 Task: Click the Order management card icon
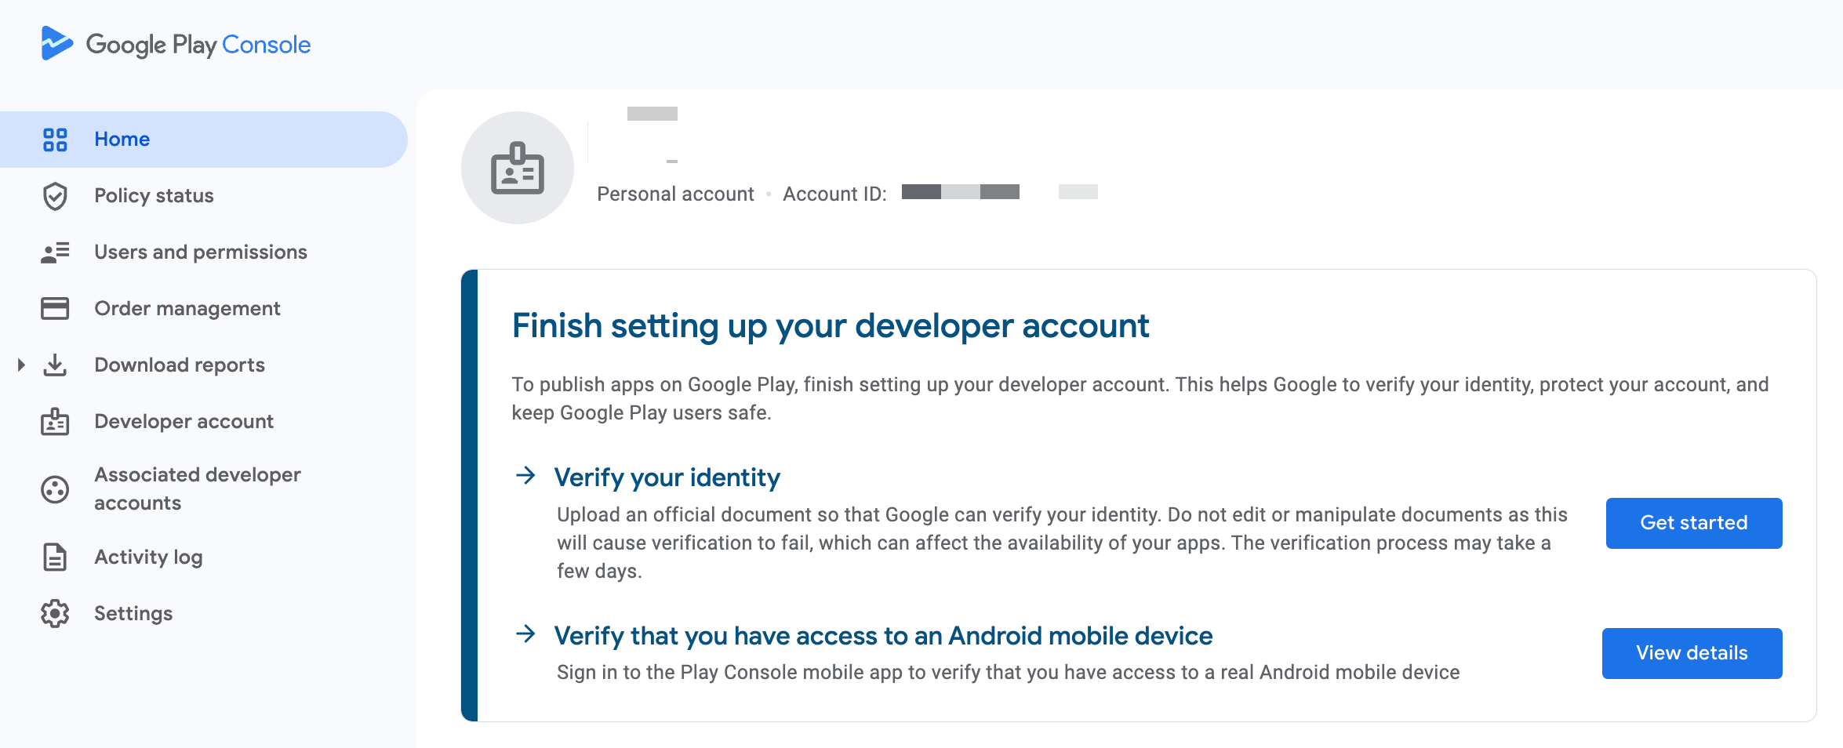tap(55, 308)
